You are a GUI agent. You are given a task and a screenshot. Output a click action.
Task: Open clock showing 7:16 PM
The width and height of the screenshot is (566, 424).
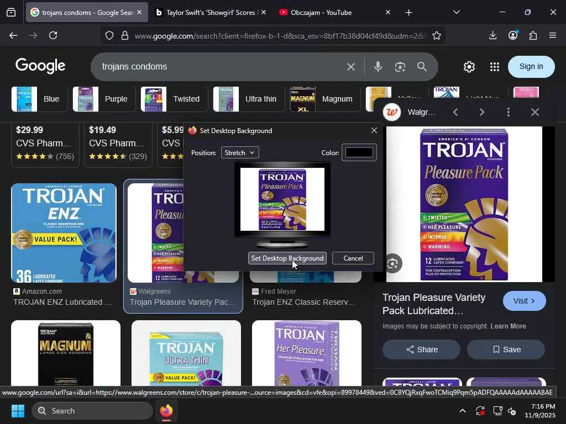pyautogui.click(x=540, y=411)
